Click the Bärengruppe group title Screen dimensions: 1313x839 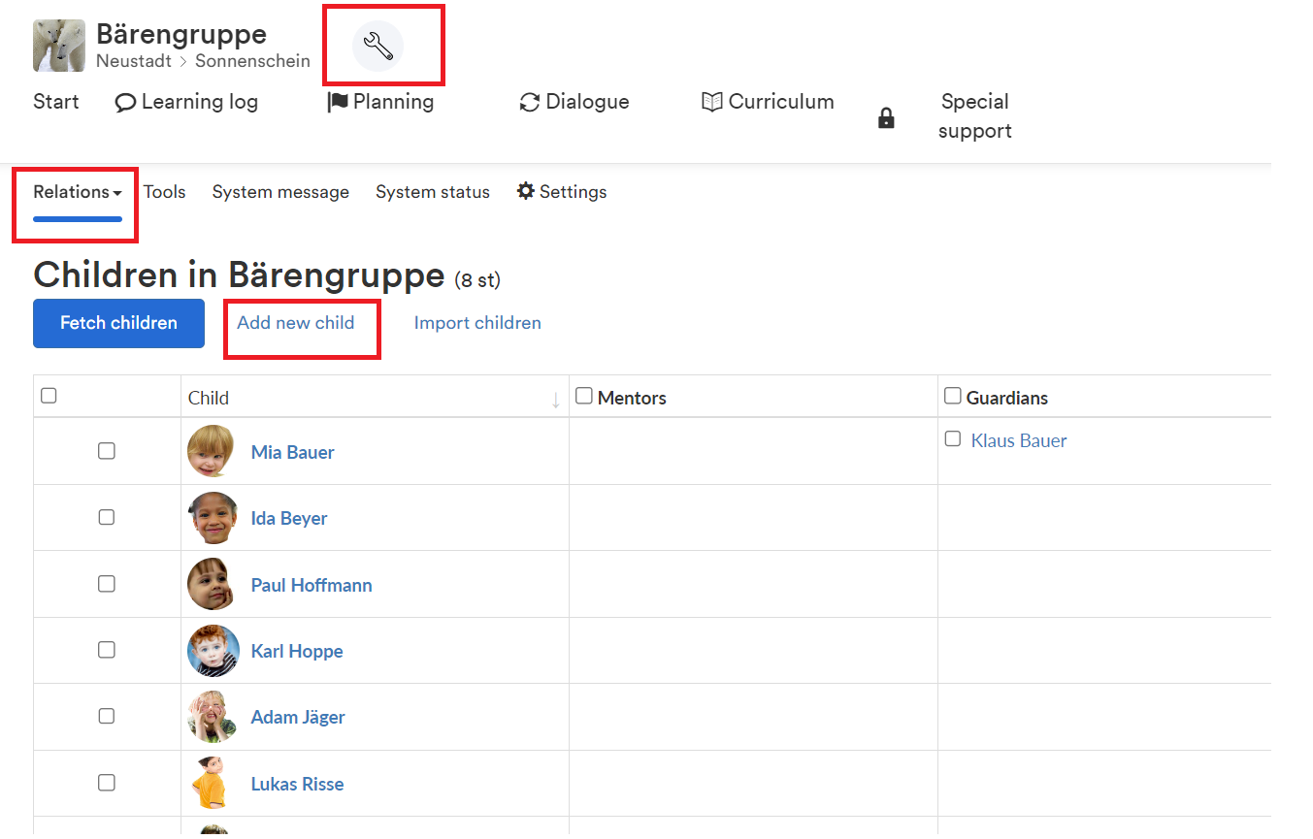click(181, 34)
